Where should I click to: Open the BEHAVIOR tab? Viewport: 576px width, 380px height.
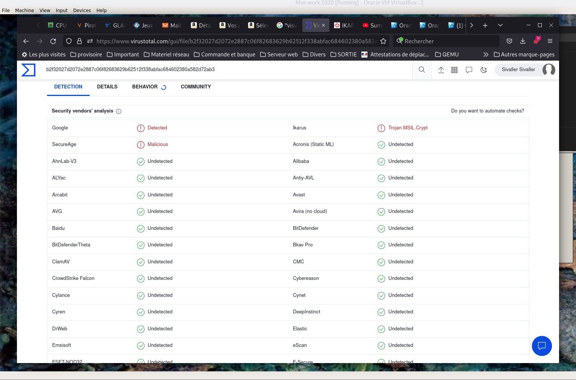coord(145,87)
